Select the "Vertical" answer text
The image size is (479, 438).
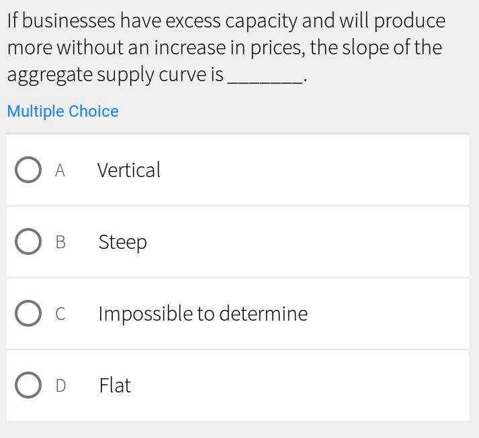129,170
